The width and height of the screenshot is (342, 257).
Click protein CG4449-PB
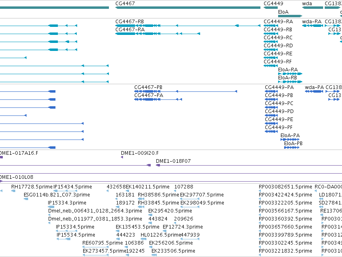tap(271, 99)
